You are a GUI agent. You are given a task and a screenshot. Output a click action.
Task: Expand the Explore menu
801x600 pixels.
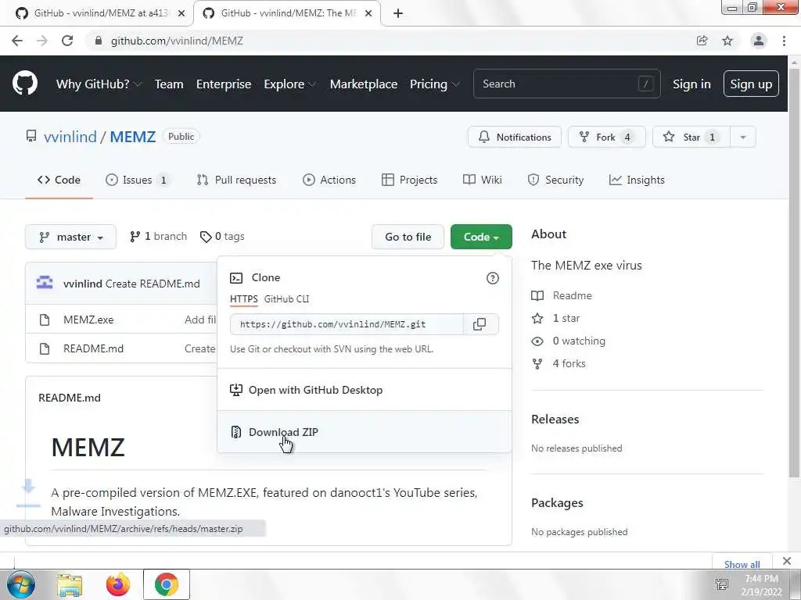click(x=289, y=84)
